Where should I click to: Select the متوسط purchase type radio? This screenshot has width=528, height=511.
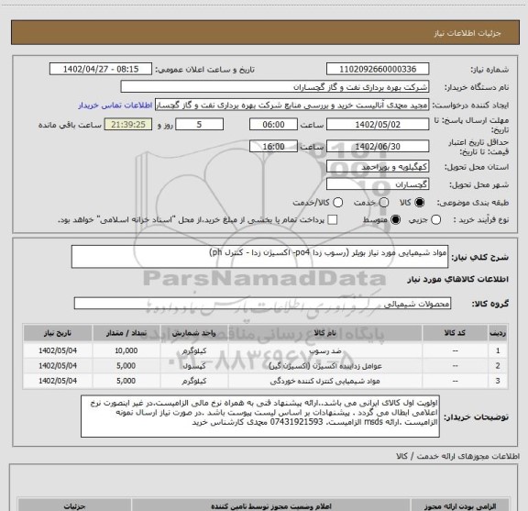point(396,220)
